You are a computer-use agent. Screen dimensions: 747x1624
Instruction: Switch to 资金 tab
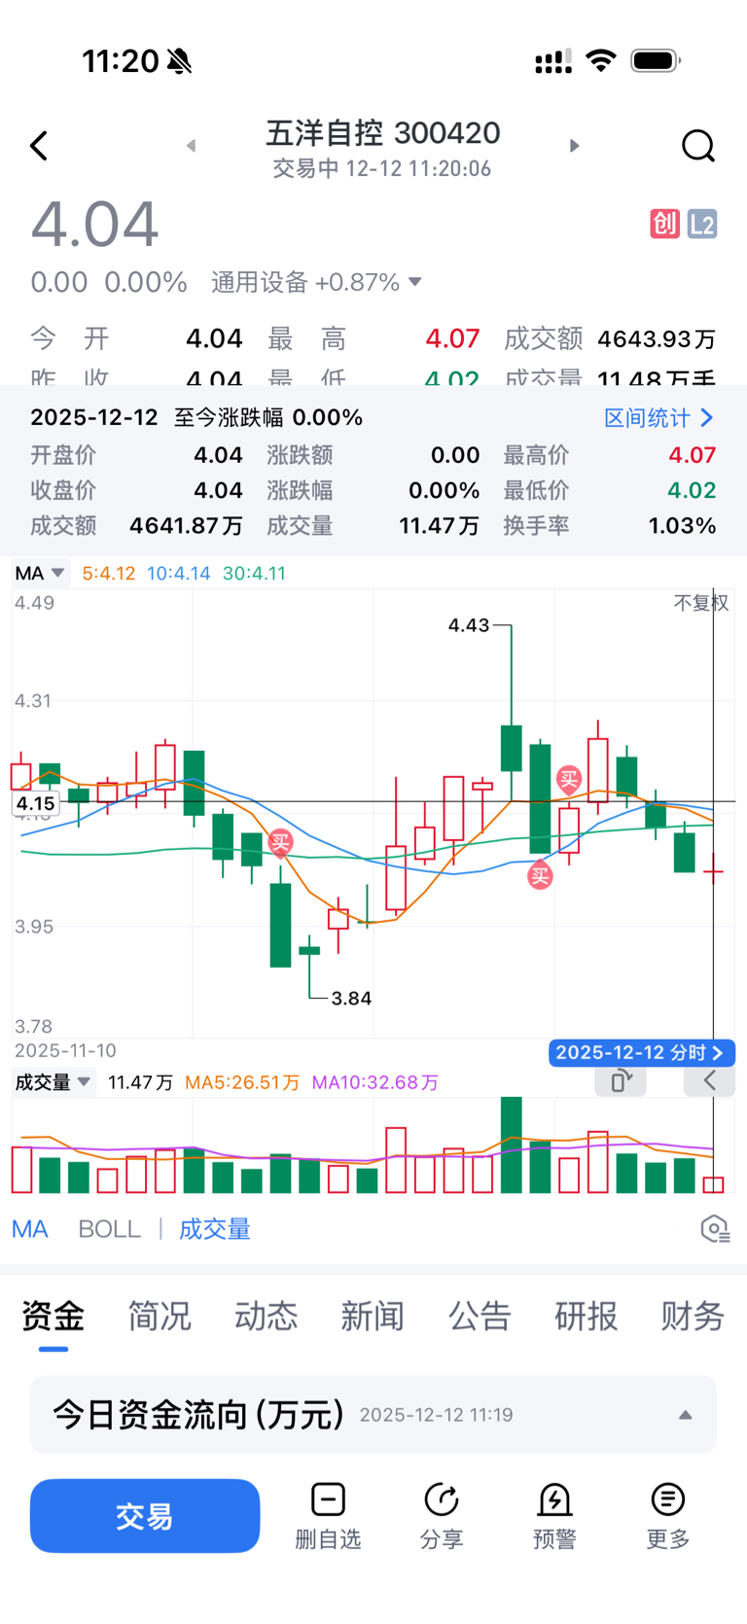click(x=53, y=1317)
